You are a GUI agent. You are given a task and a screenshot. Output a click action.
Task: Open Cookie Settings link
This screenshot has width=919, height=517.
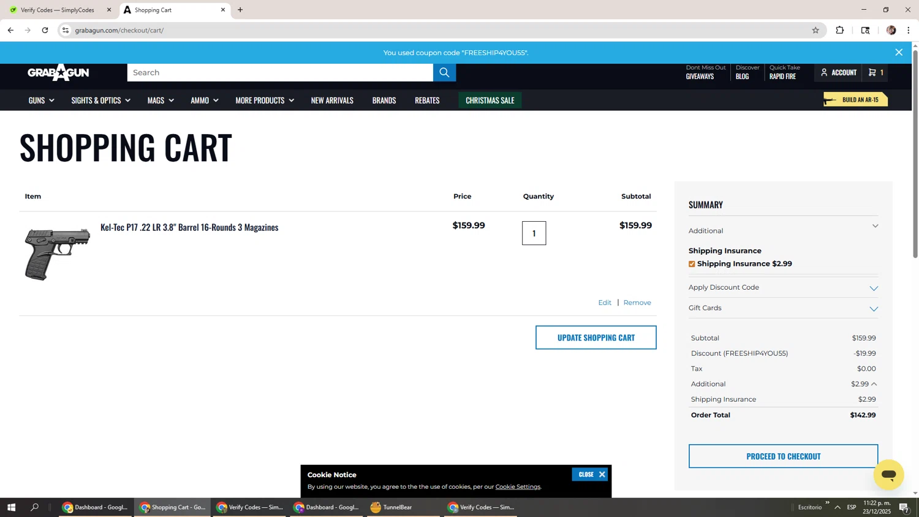point(518,487)
